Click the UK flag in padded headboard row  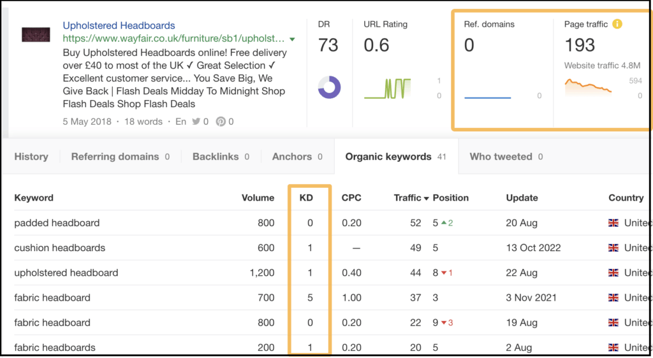point(613,223)
